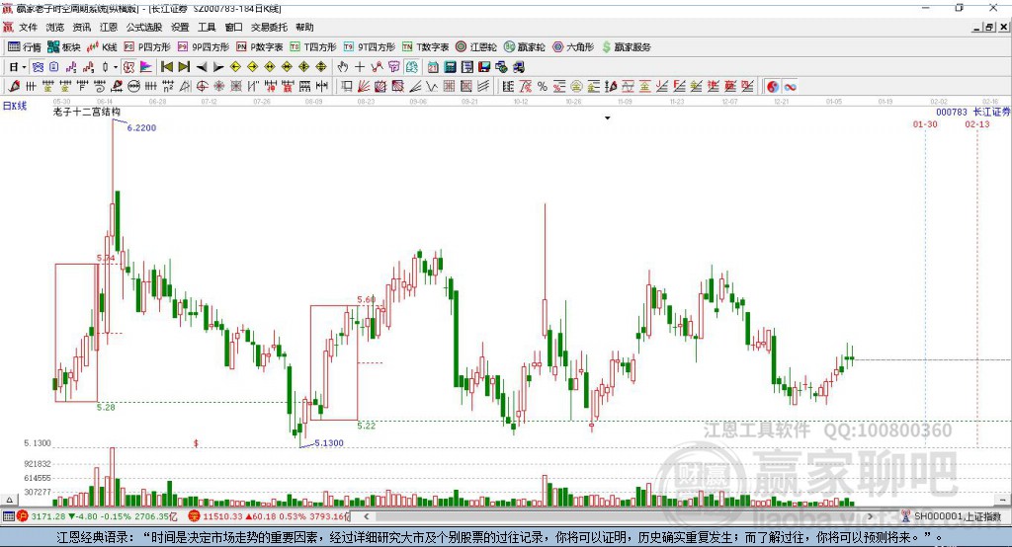The width and height of the screenshot is (1012, 547).
Task: Open the P四方形 tool
Action: [147, 47]
